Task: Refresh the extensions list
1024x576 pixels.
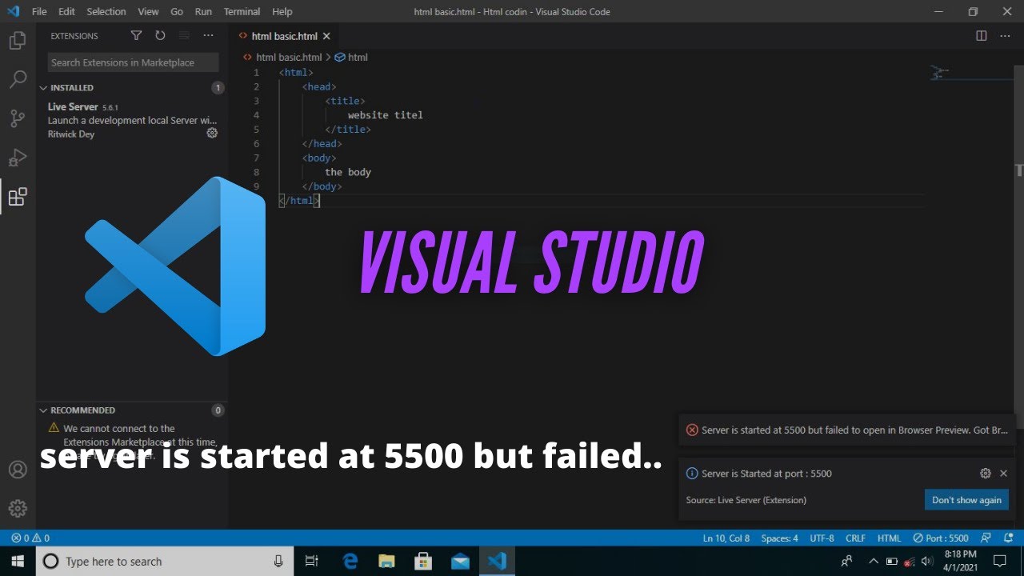Action: click(160, 36)
